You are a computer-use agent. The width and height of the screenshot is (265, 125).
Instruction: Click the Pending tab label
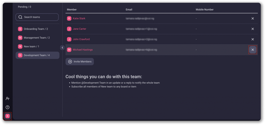tap(24, 7)
